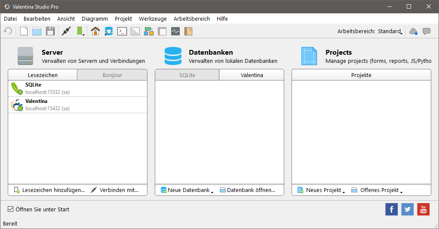Image resolution: width=439 pixels, height=229 pixels.
Task: Click the SQLite feather server icon
Action: pyautogui.click(x=17, y=88)
